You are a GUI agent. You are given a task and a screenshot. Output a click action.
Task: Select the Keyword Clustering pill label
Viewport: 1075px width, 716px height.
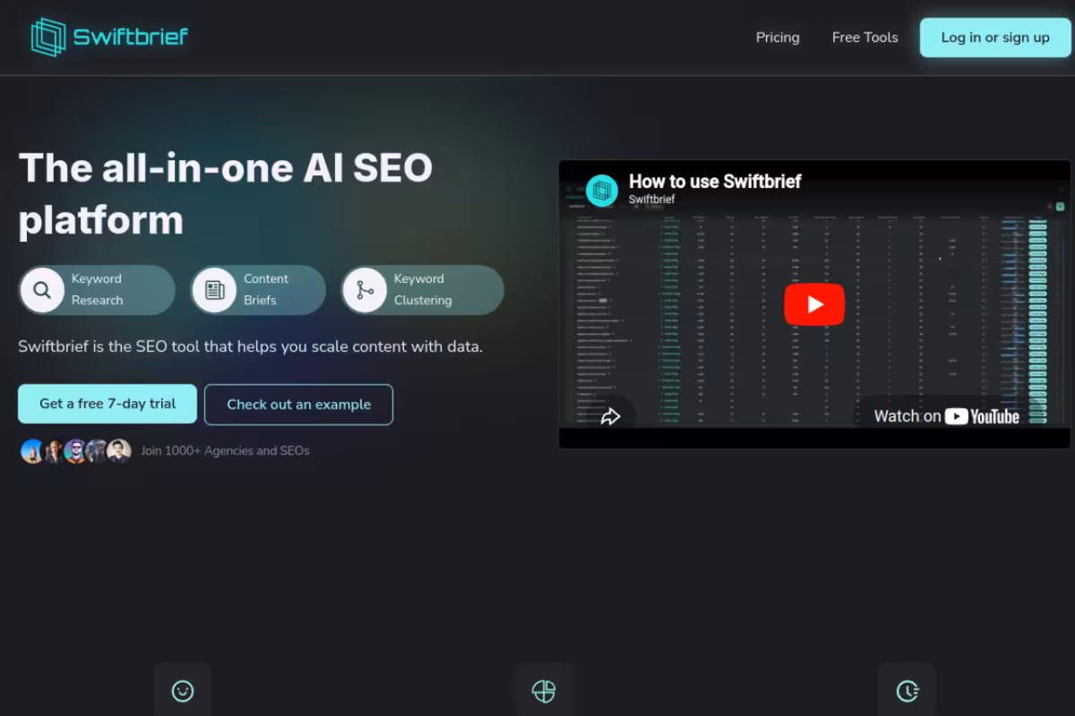(x=423, y=290)
